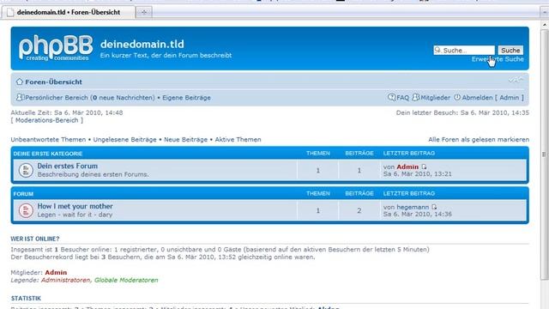The width and height of the screenshot is (549, 309).
Task: Open the FAQ link
Action: pyautogui.click(x=402, y=98)
